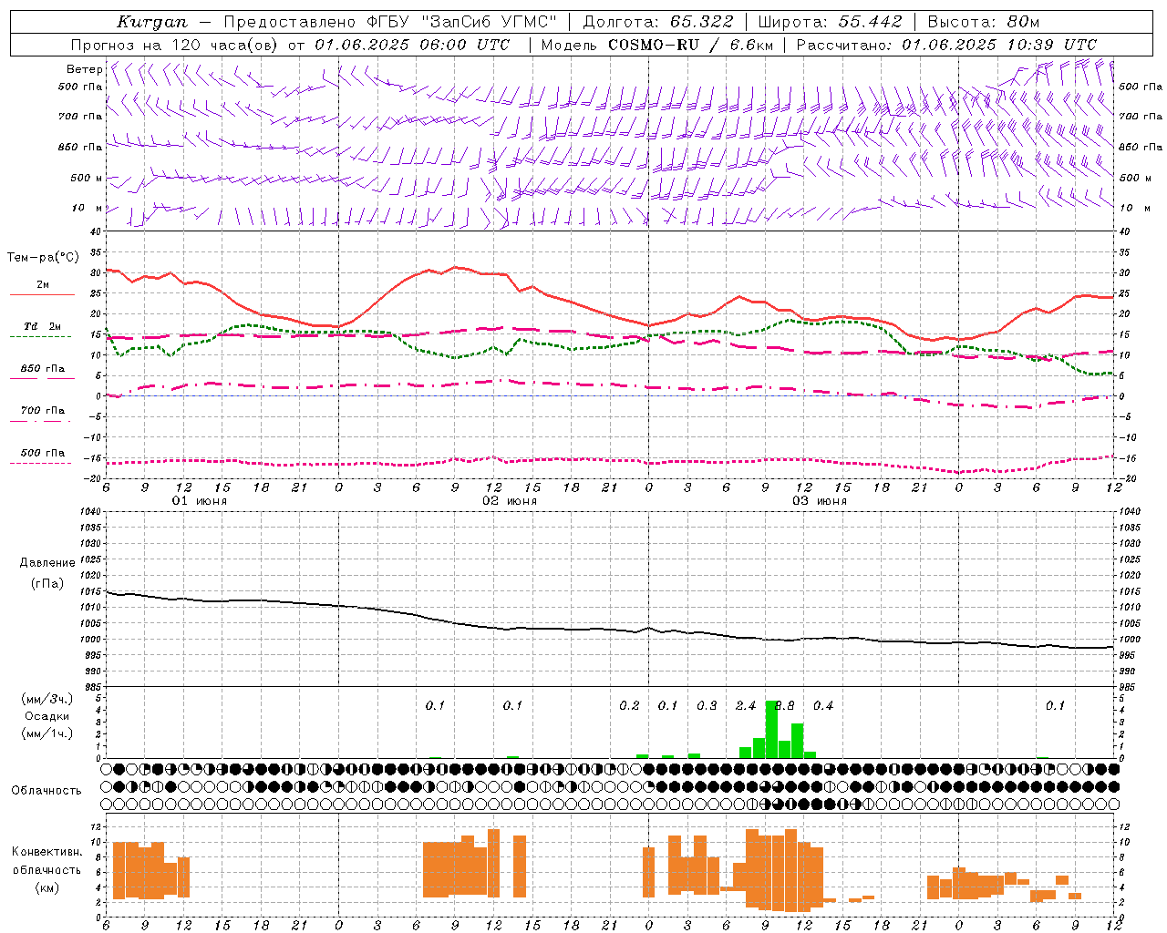Click the 0.3 precipitation value
The image size is (1167, 933).
pyautogui.click(x=707, y=705)
